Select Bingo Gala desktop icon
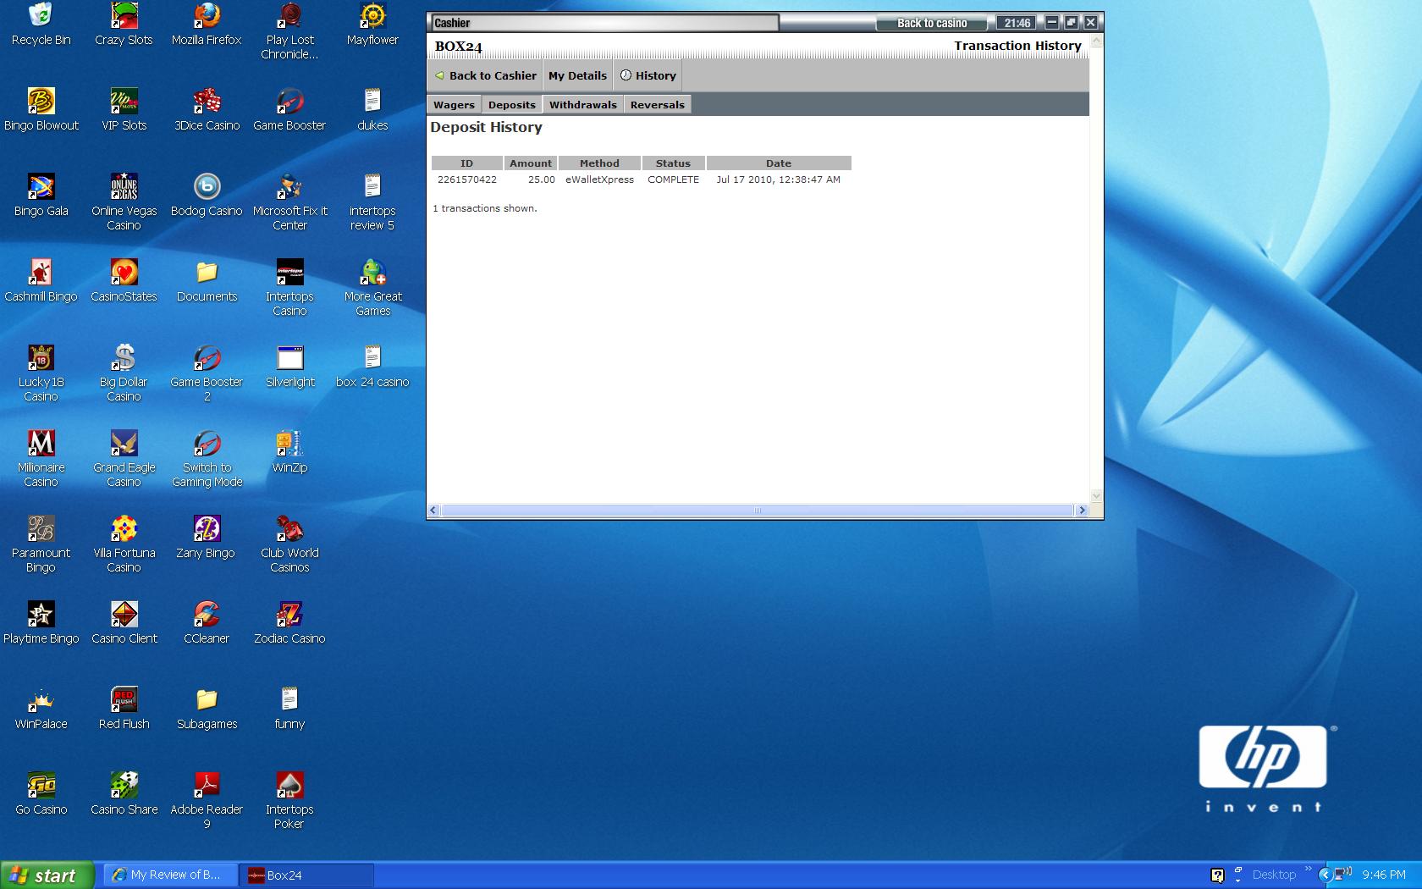This screenshot has height=889, width=1422. [41, 196]
